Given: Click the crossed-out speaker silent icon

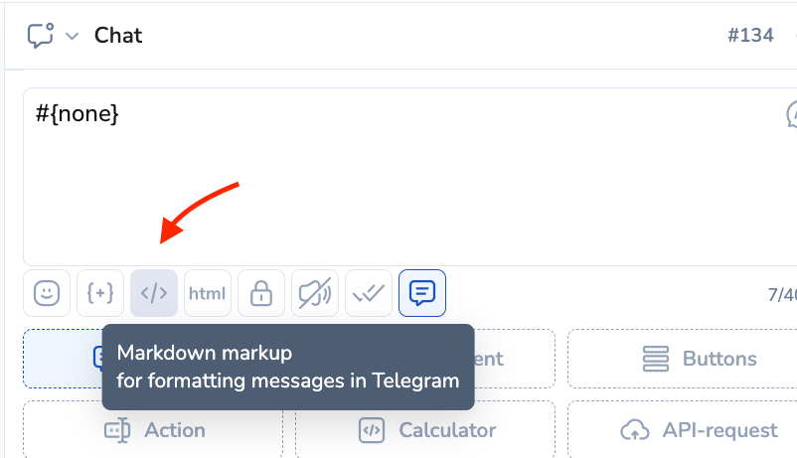Looking at the screenshot, I should coord(315,293).
